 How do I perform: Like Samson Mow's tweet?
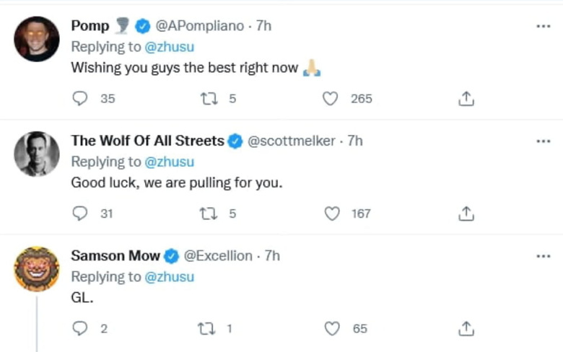point(331,329)
